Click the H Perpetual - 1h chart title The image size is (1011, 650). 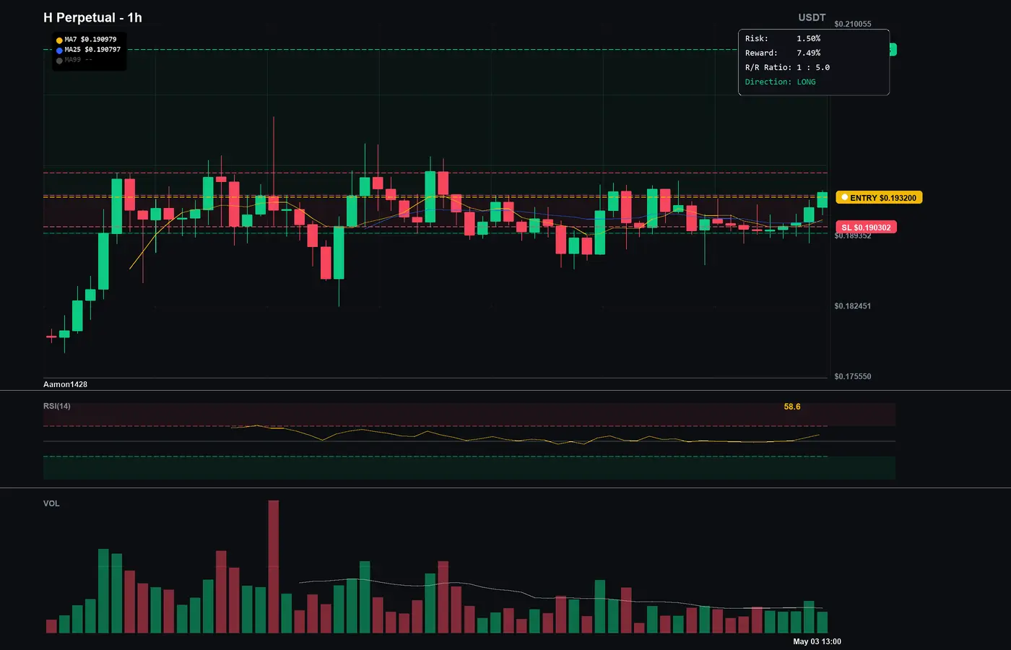[92, 18]
